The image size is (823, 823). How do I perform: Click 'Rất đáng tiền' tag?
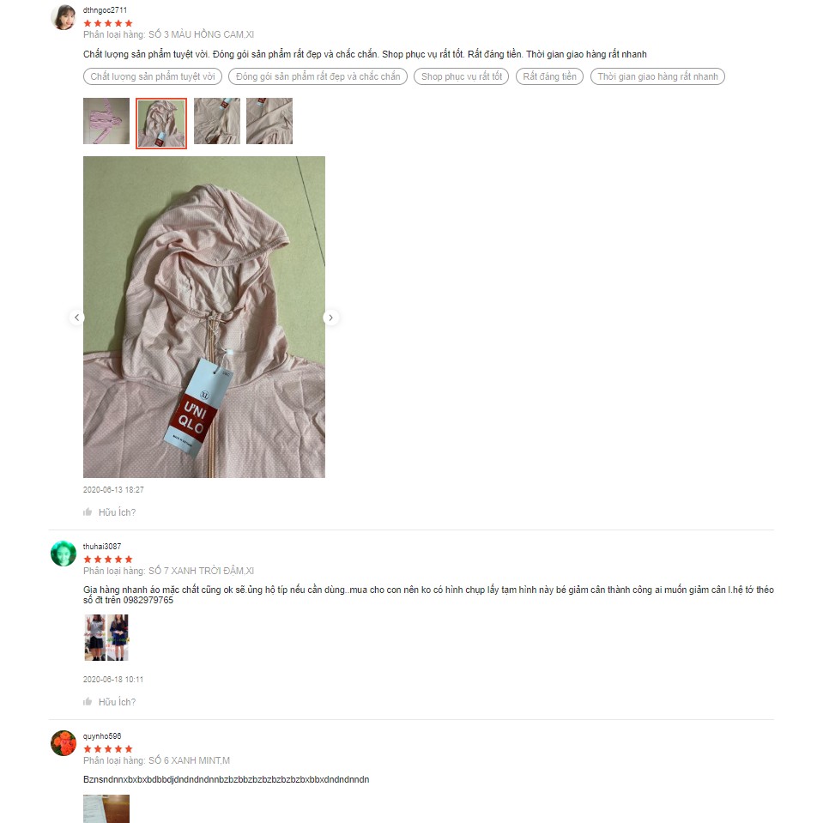pyautogui.click(x=549, y=76)
